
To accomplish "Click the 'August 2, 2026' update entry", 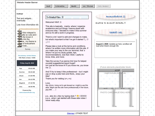I will pyautogui.click(x=114, y=45).
